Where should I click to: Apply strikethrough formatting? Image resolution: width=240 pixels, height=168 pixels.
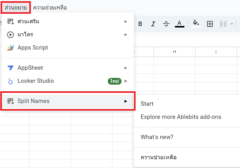(x=166, y=24)
